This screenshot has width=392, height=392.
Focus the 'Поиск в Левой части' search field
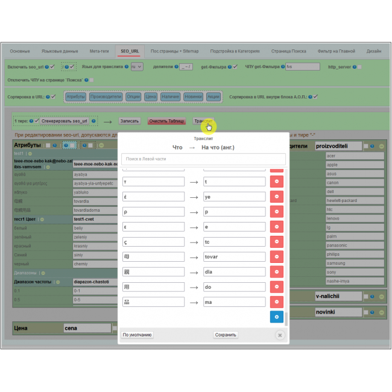pos(203,159)
